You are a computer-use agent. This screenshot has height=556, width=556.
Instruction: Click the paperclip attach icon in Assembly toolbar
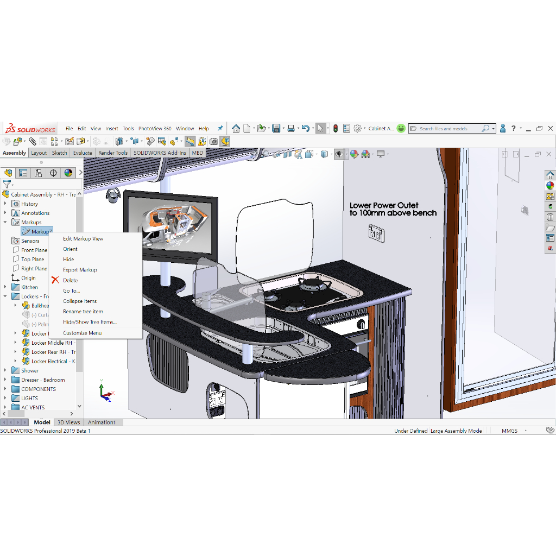click(33, 142)
